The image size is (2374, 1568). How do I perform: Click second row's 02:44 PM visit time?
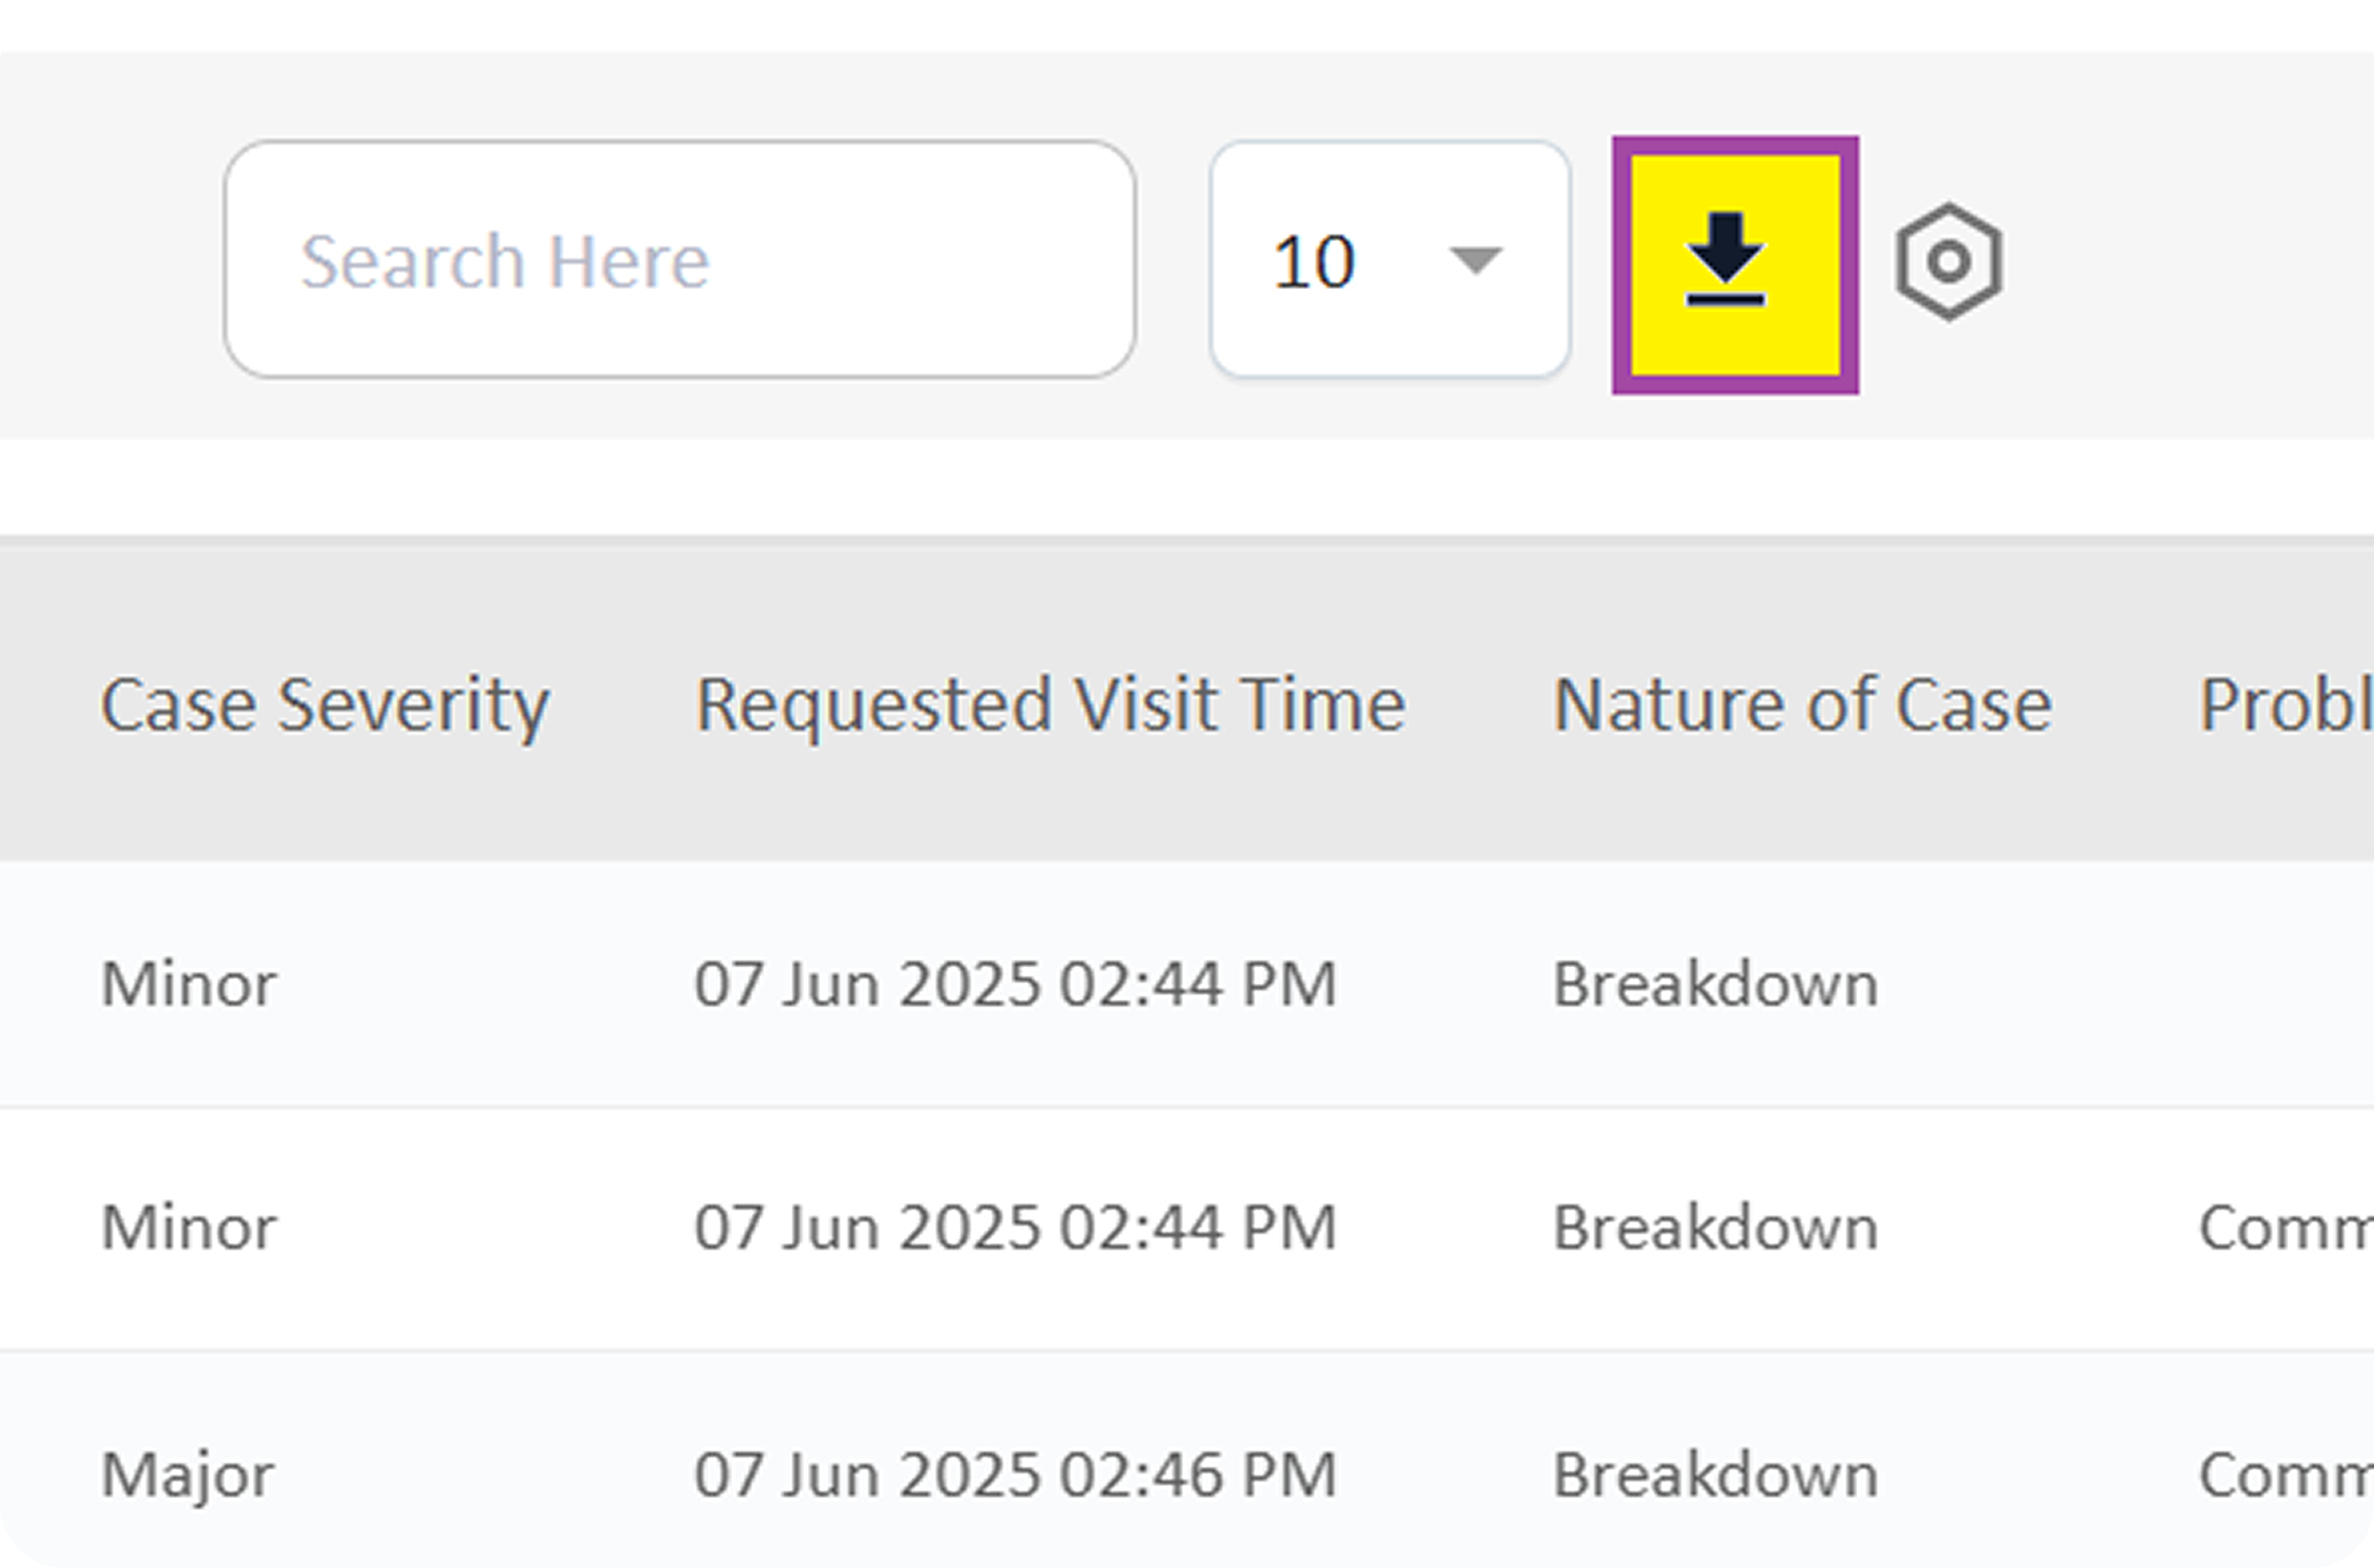pyautogui.click(x=1014, y=1228)
